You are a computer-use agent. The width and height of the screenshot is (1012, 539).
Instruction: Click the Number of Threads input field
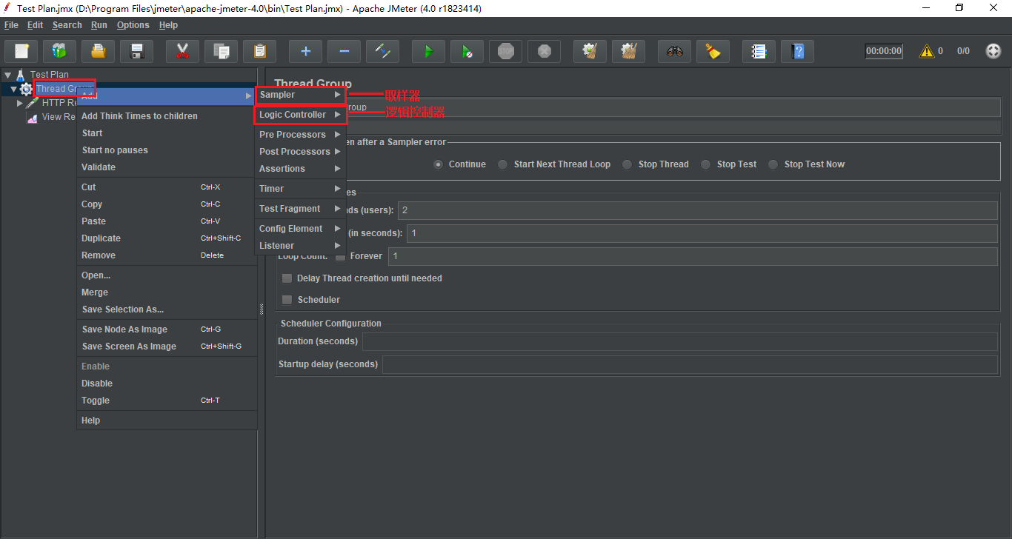pyautogui.click(x=698, y=210)
